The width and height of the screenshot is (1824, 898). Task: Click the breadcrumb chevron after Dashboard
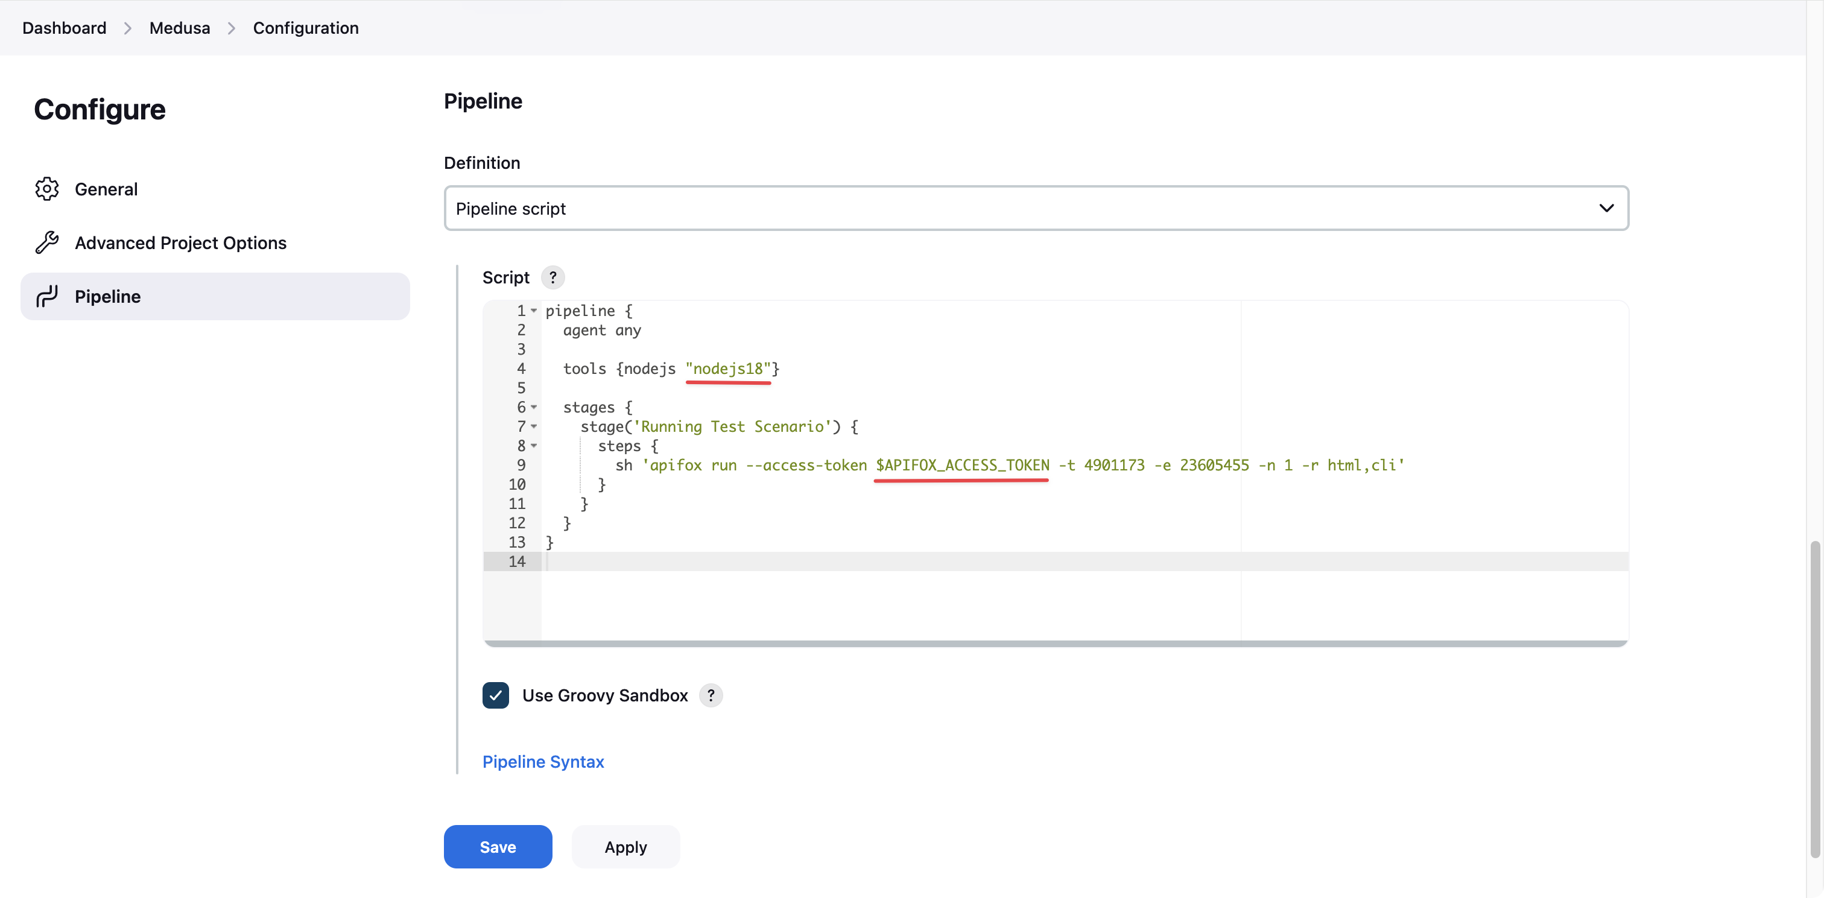127,28
